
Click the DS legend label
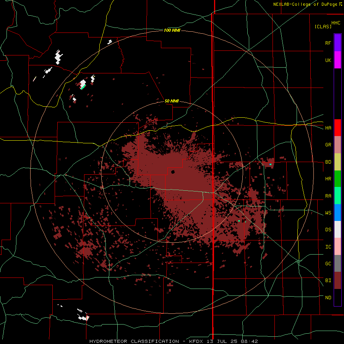[328, 230]
